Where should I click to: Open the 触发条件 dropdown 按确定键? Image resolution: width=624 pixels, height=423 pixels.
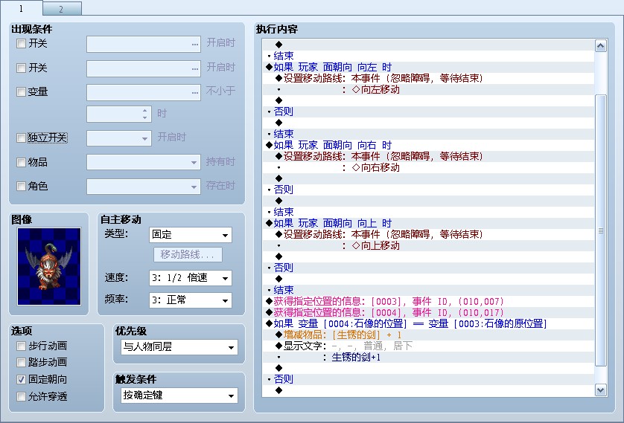179,395
